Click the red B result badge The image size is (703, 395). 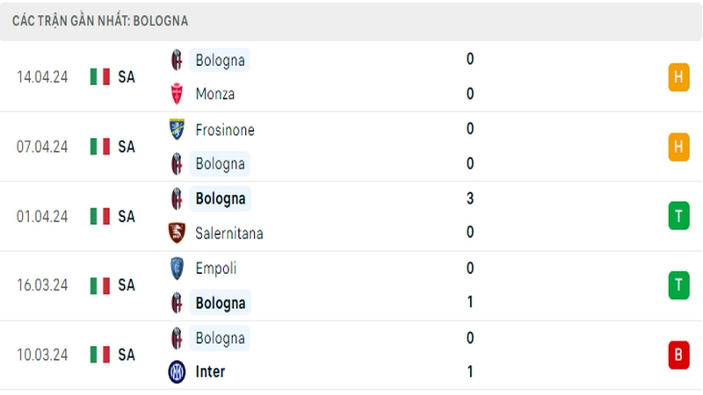pos(678,355)
